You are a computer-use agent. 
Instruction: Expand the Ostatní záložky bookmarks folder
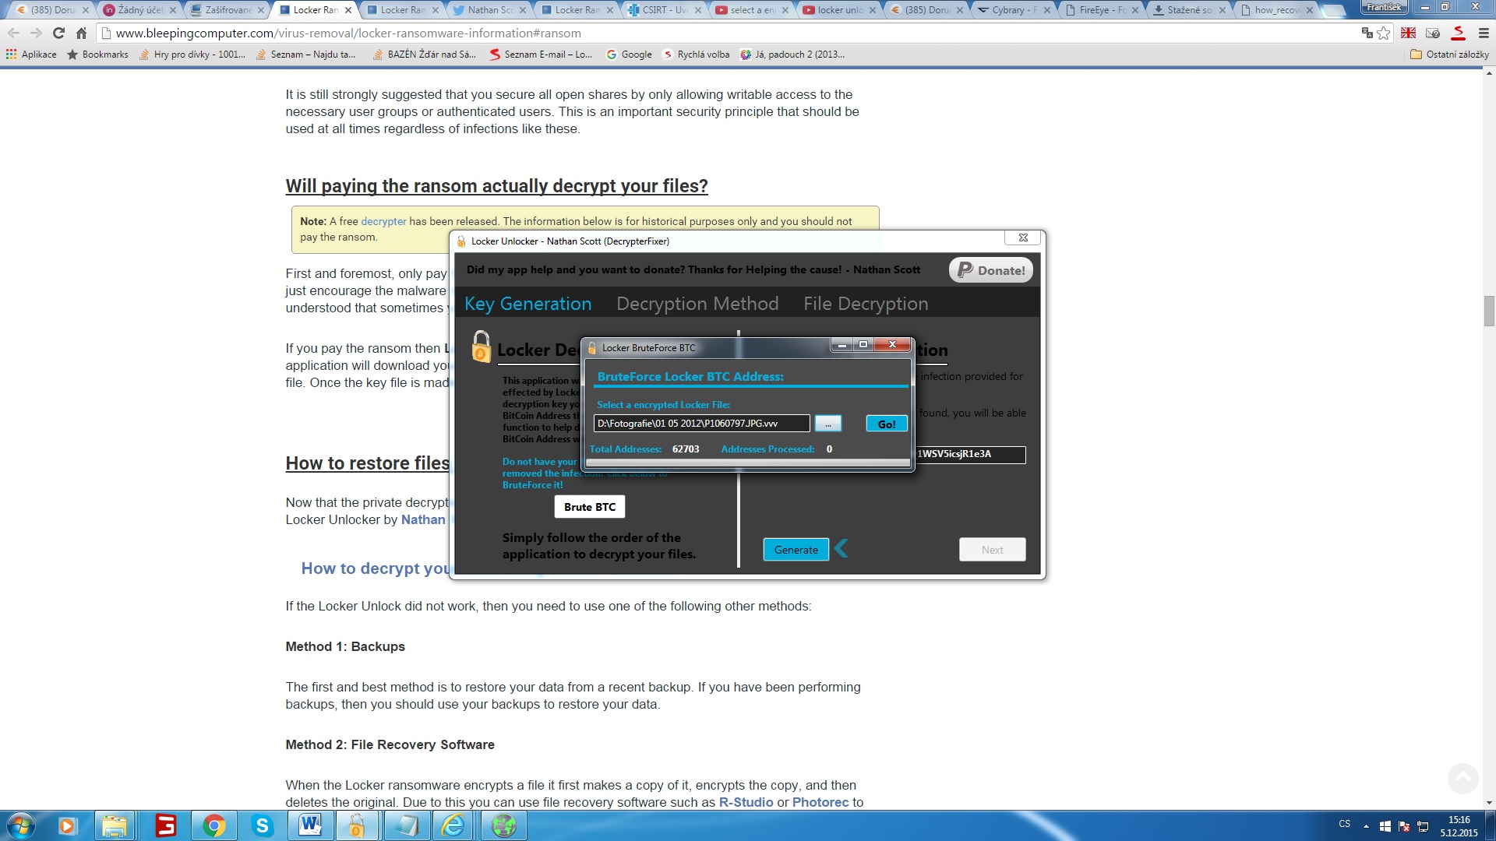click(x=1449, y=55)
